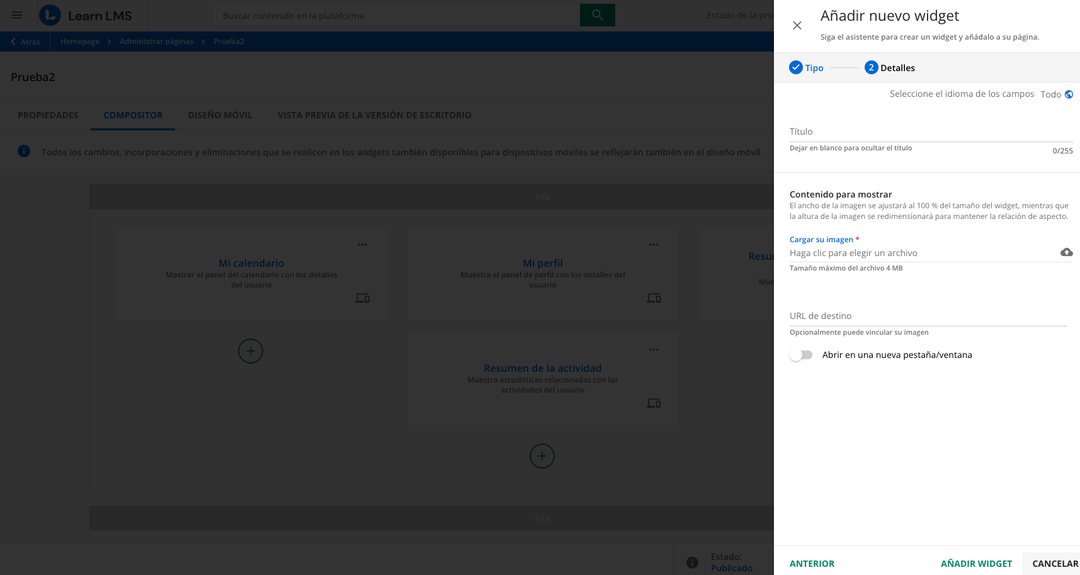The width and height of the screenshot is (1080, 575).
Task: Click the Anterior button
Action: (812, 564)
